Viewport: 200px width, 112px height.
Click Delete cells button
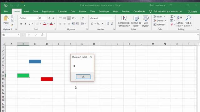point(159,21)
